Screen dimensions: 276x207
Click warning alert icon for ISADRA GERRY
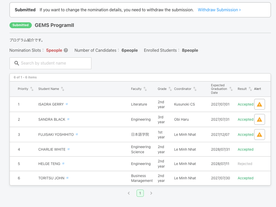[x=260, y=104]
